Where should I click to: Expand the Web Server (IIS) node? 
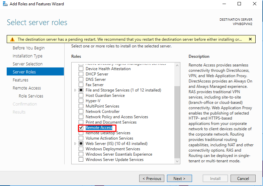[75, 144]
